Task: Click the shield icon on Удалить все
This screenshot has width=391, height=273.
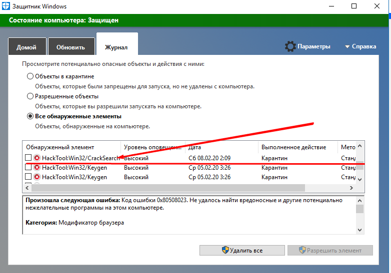Action: [x=225, y=250]
